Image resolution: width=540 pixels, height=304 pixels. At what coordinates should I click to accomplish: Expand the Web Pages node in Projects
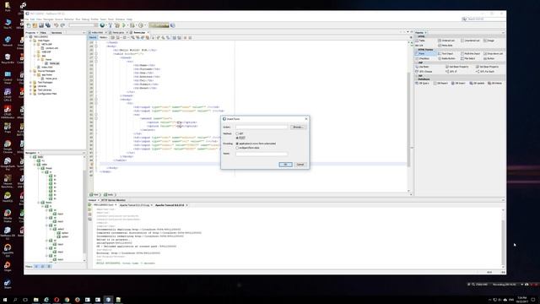(x=31, y=41)
